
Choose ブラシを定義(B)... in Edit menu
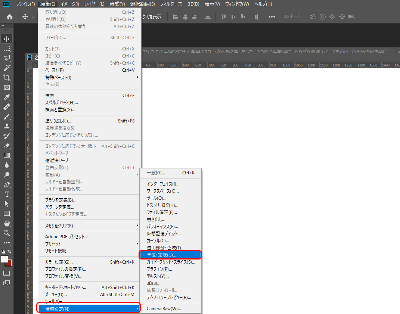pos(89,200)
